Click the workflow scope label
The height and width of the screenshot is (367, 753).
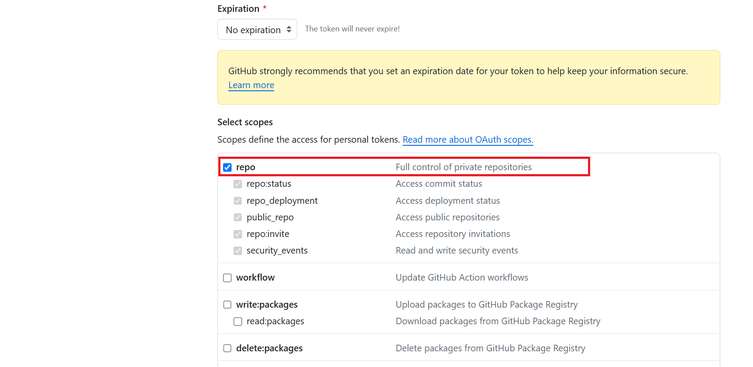tap(255, 278)
